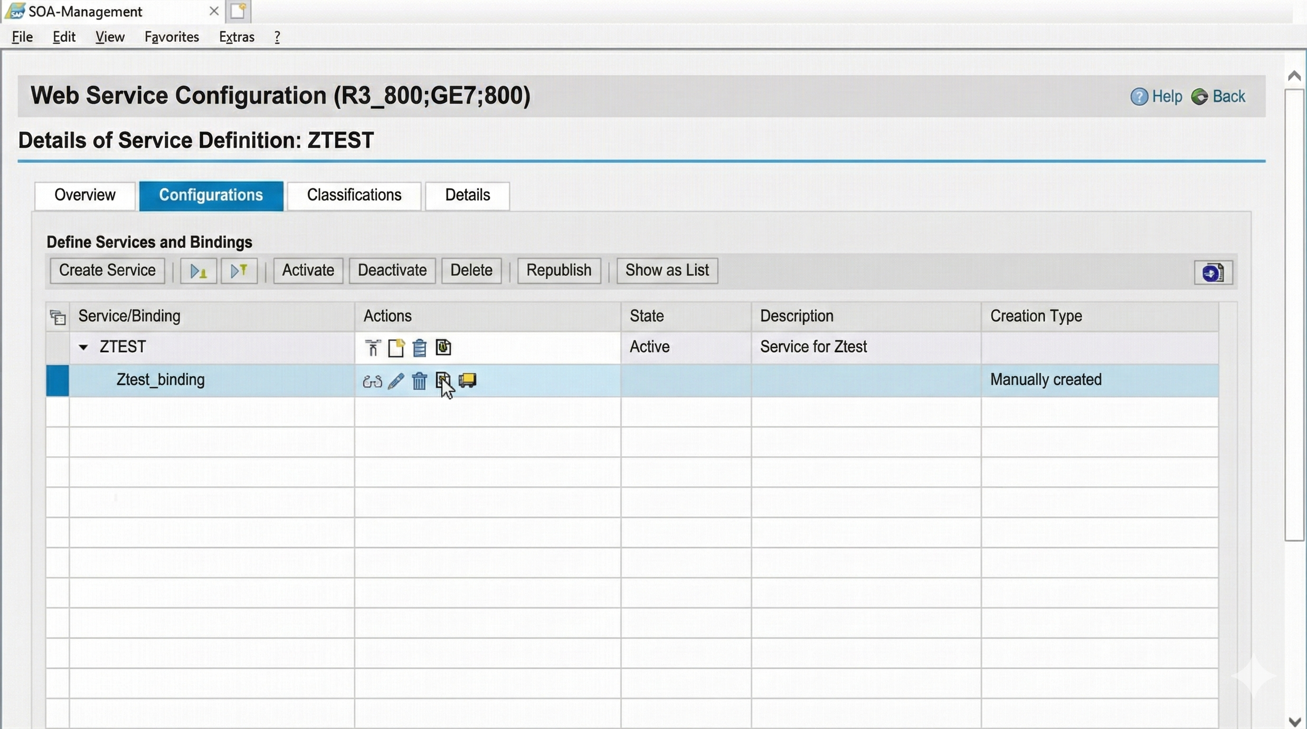Click the collapse-all-nodes toolbar icon button
The width and height of the screenshot is (1307, 729).
pyautogui.click(x=239, y=271)
